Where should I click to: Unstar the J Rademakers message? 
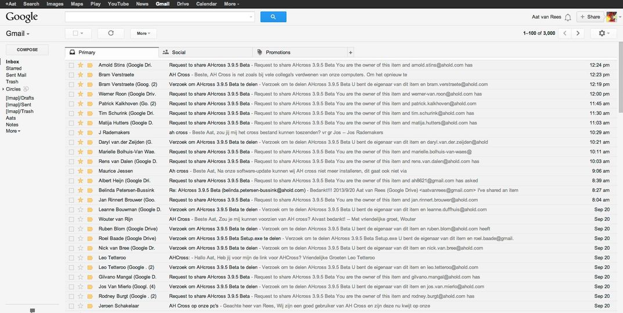pos(80,133)
